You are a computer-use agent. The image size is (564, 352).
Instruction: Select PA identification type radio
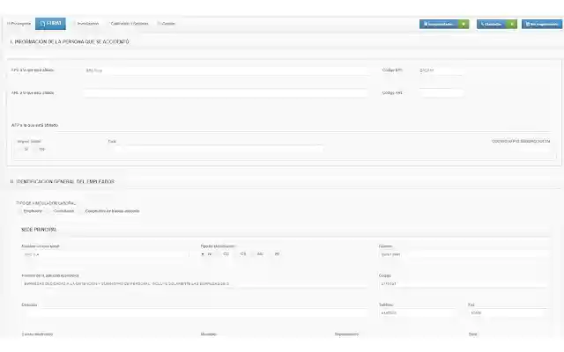click(270, 254)
